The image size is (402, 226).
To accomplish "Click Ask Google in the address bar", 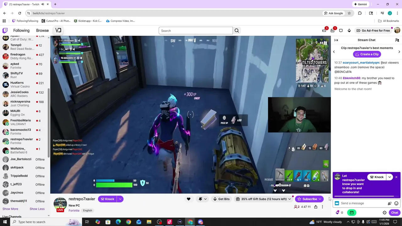I will (x=333, y=13).
